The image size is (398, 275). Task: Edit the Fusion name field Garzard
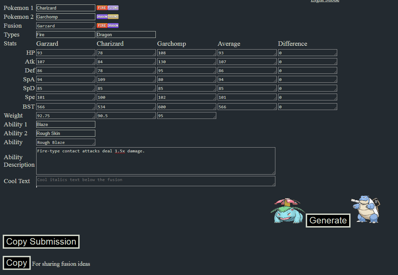66,26
